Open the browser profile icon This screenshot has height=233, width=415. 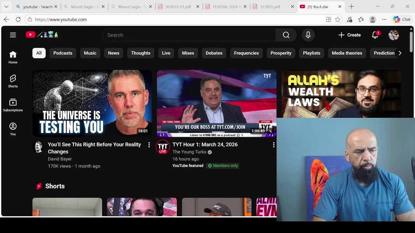(373, 19)
